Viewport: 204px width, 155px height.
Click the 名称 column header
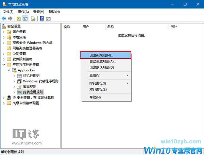[x=137, y=27]
